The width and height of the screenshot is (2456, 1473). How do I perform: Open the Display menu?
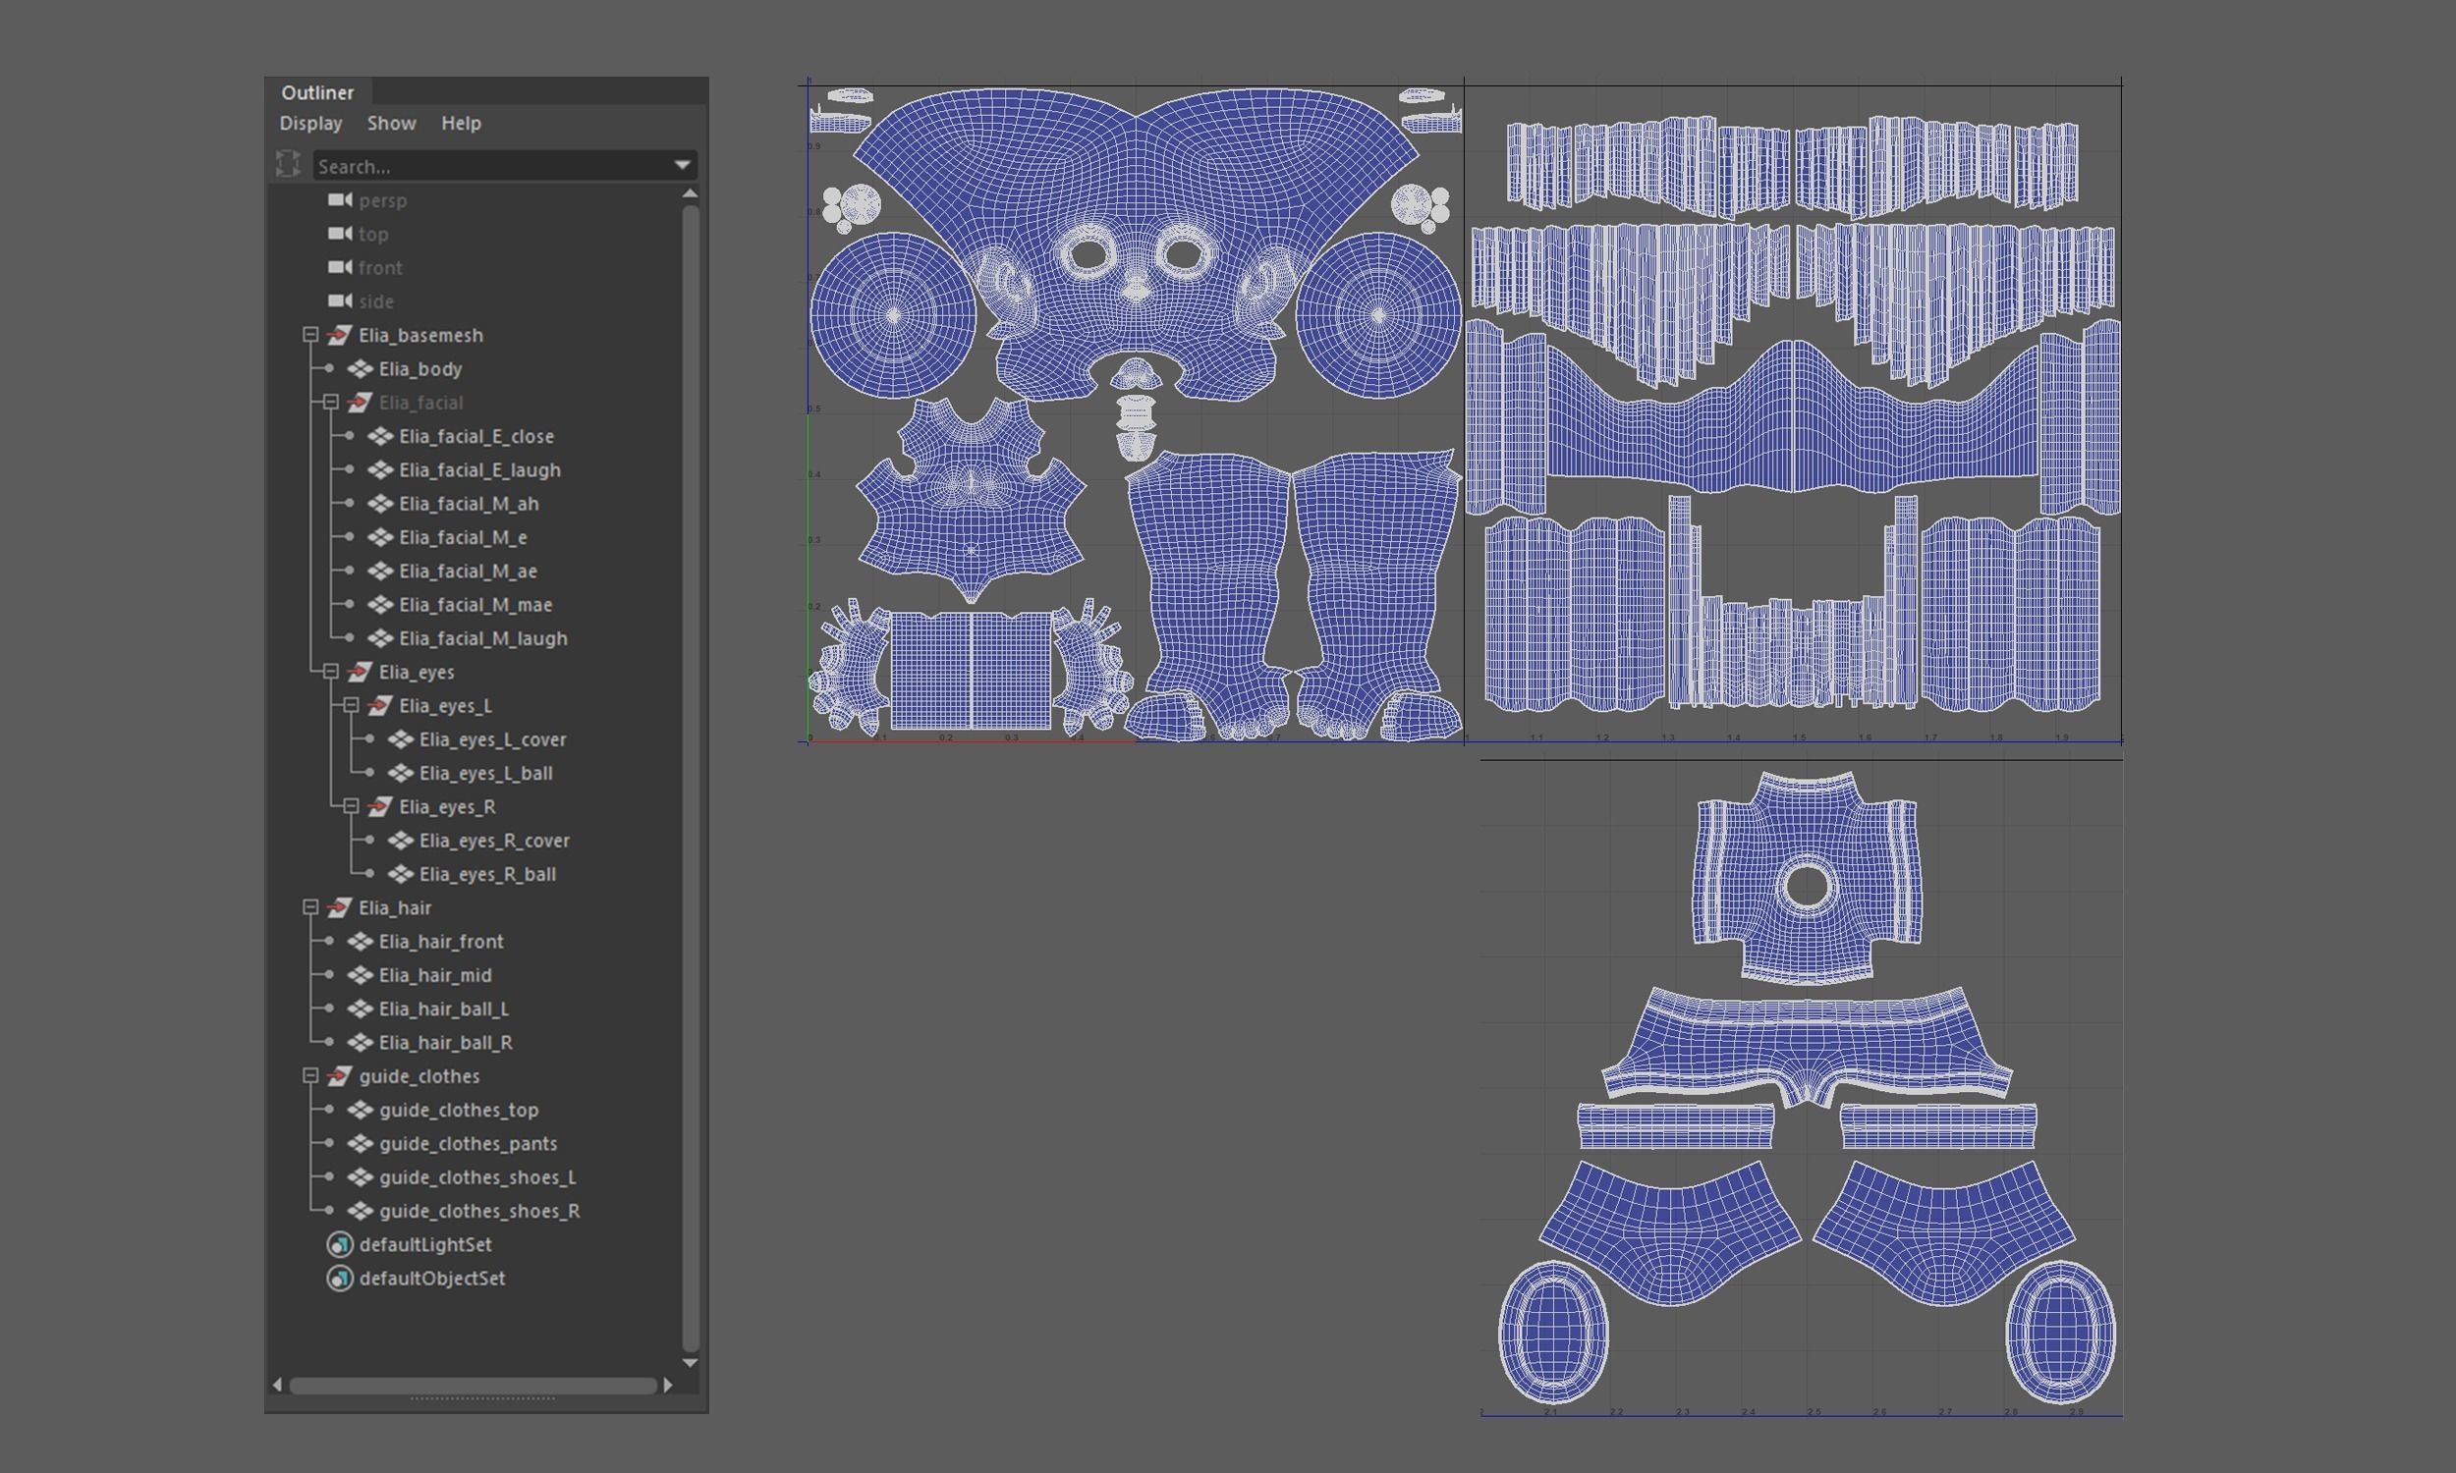tap(310, 123)
